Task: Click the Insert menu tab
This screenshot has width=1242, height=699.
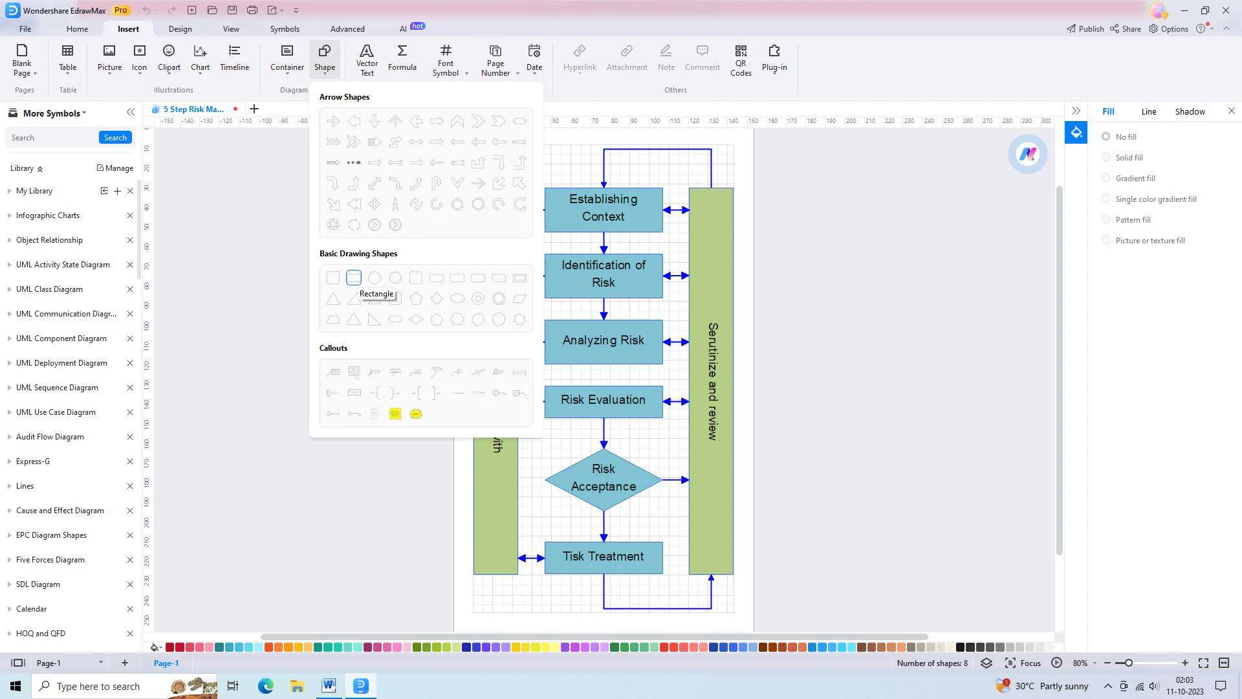Action: (x=128, y=29)
